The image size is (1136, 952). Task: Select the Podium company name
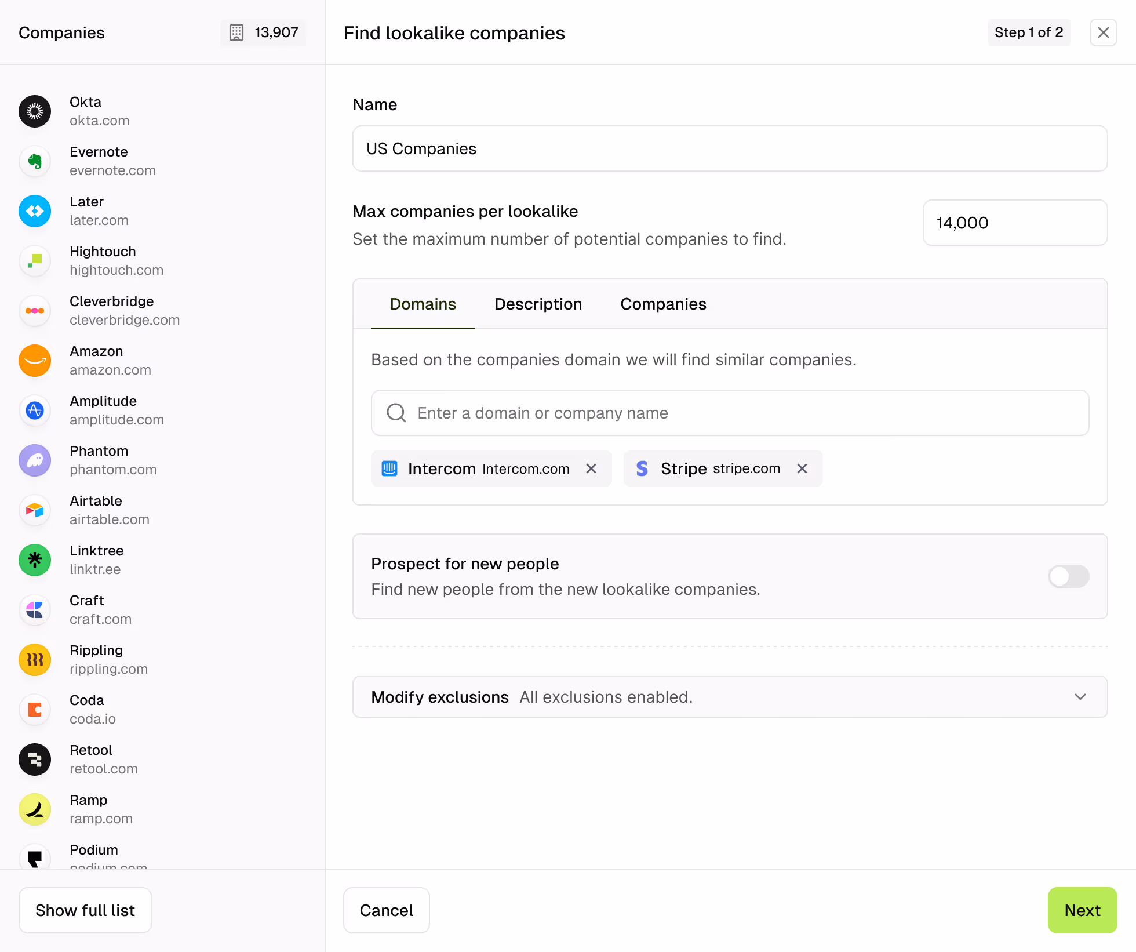(x=94, y=850)
